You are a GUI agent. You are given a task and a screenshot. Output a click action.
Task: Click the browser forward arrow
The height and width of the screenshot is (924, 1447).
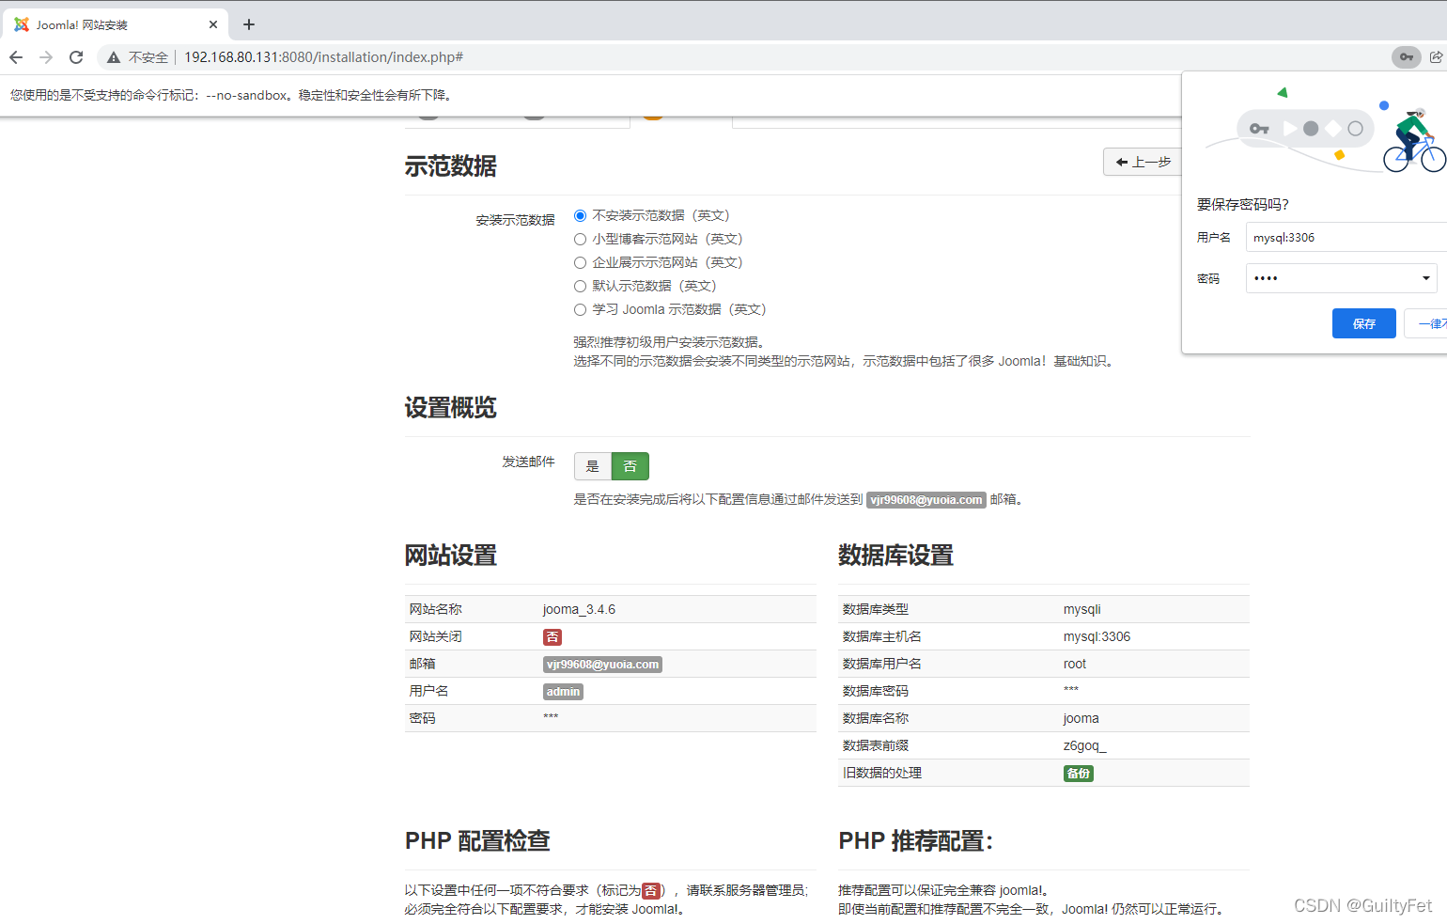tap(46, 57)
